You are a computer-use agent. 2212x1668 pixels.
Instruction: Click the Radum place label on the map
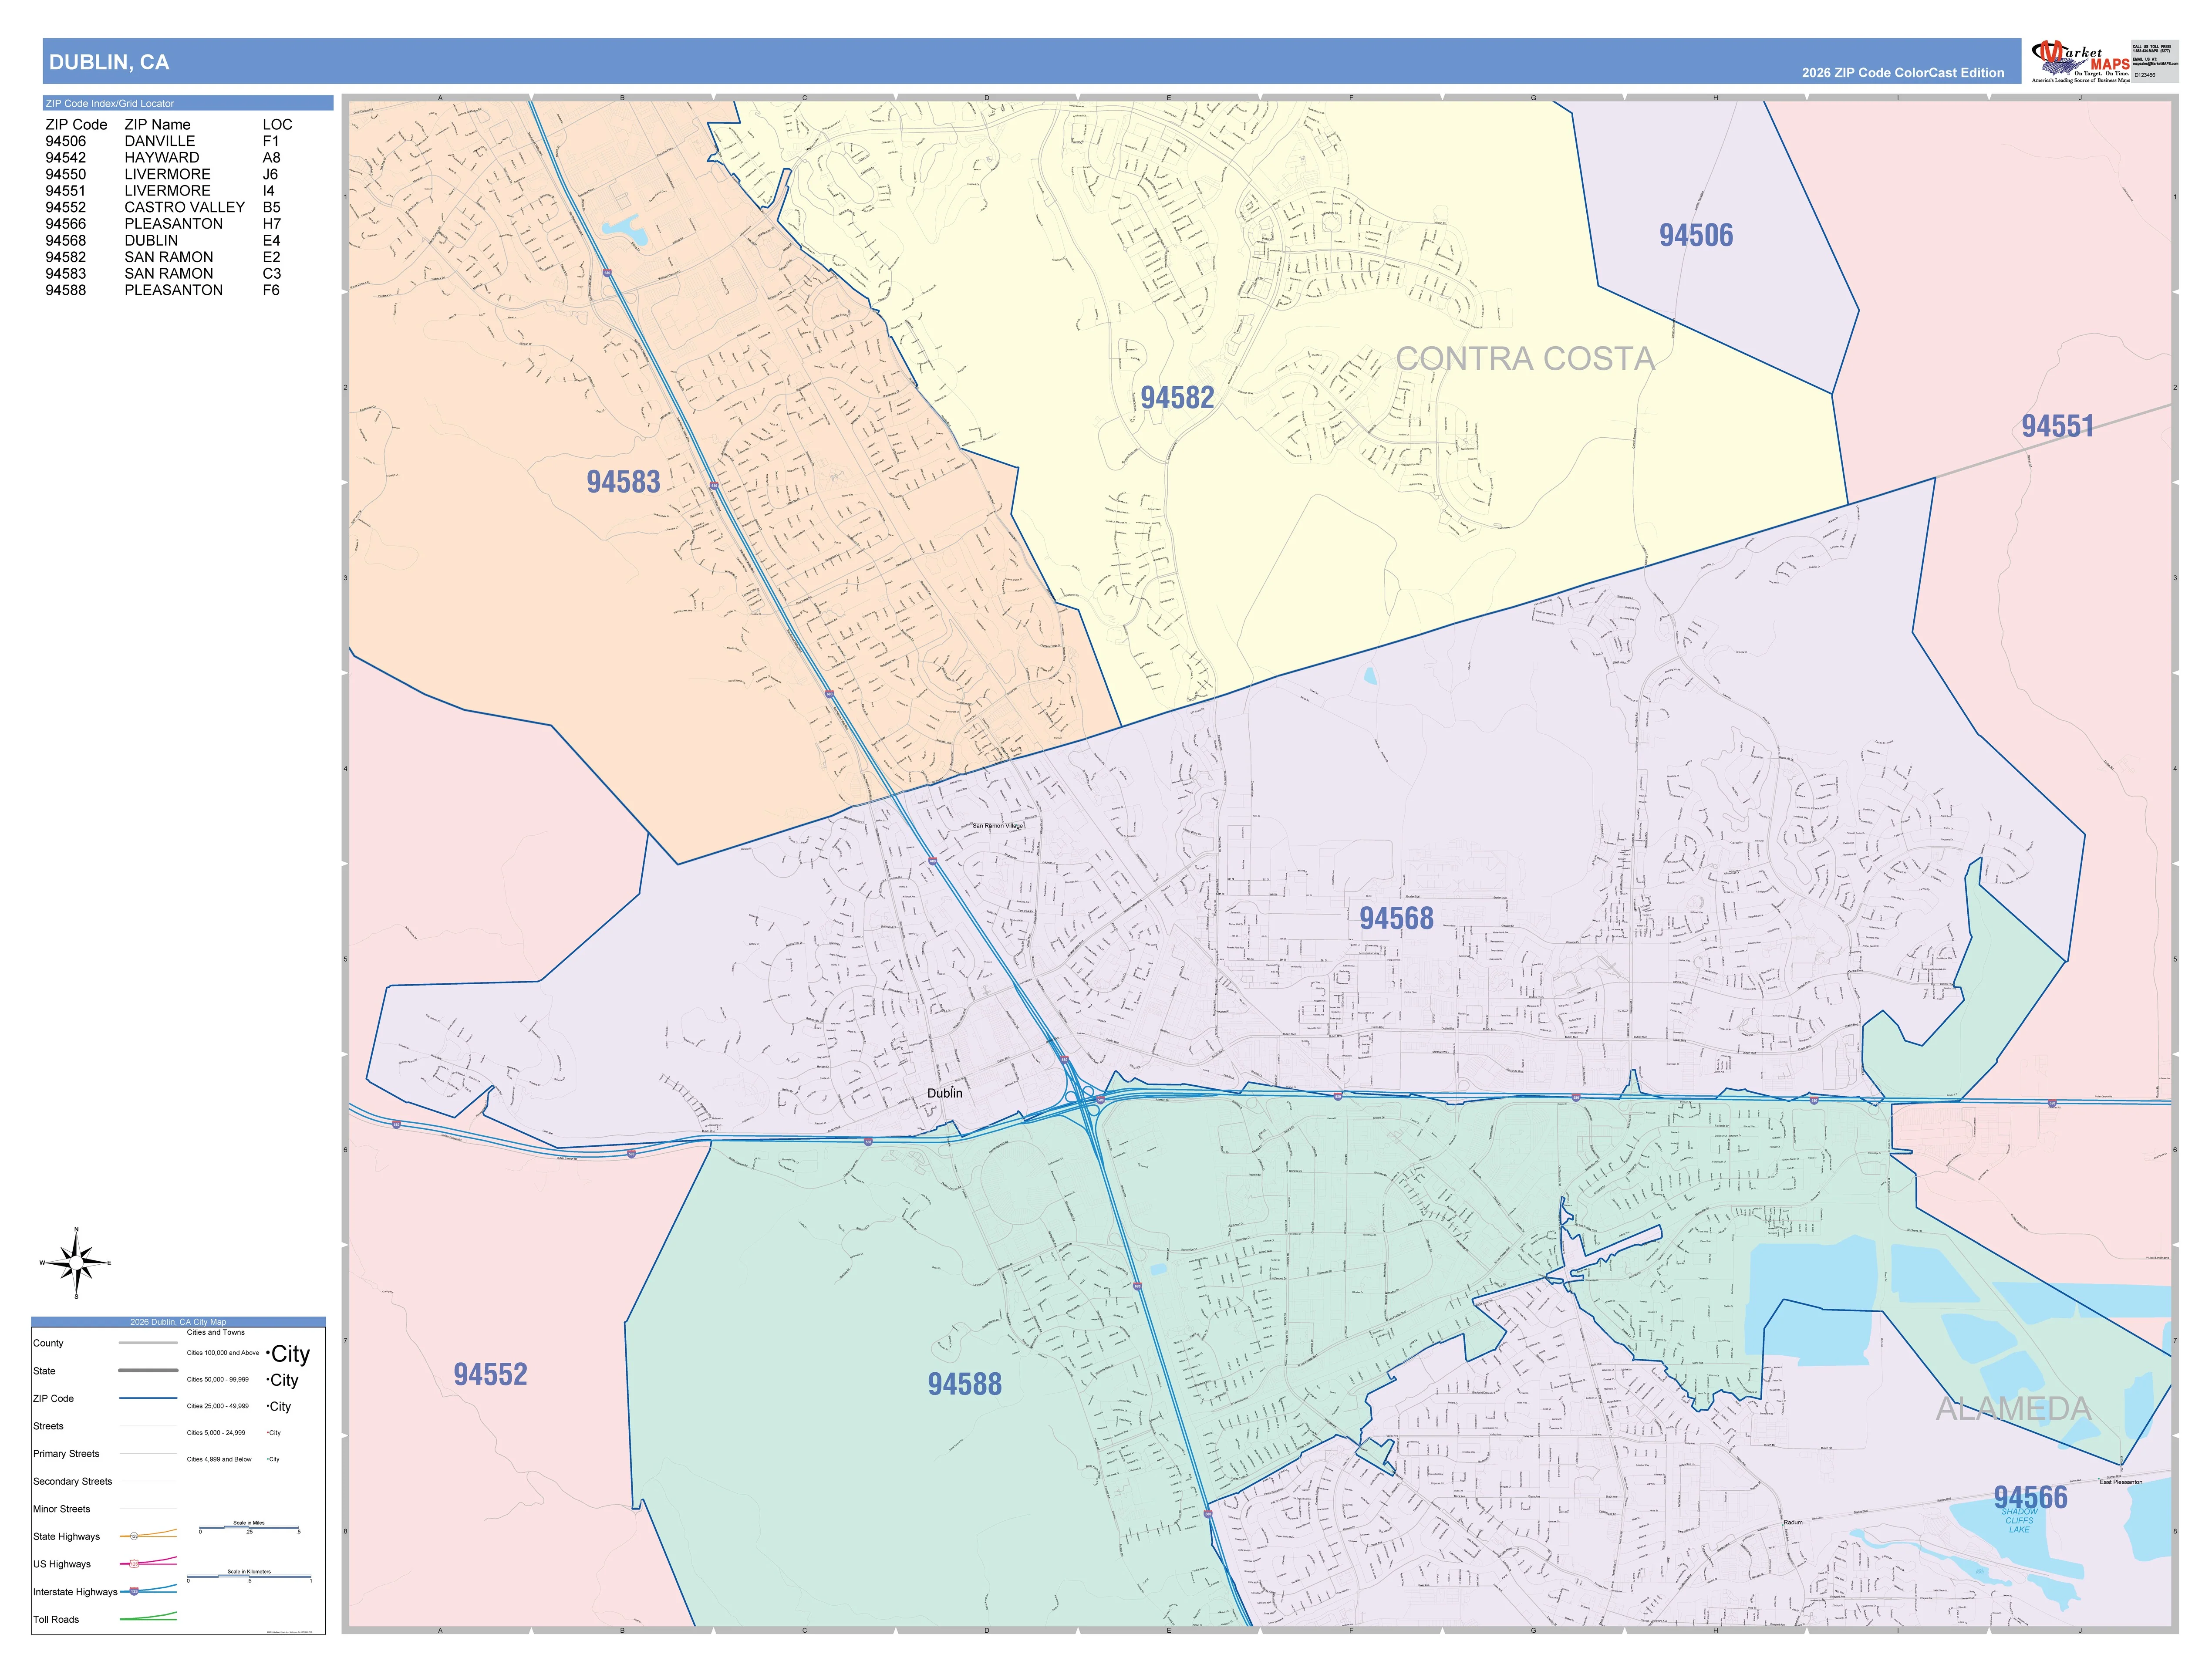coord(1793,1523)
